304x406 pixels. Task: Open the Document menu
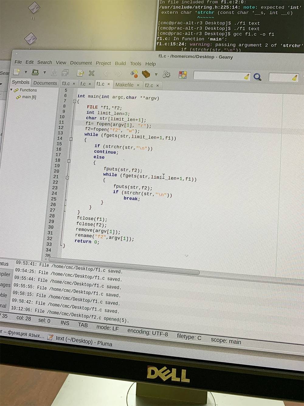coord(81,63)
